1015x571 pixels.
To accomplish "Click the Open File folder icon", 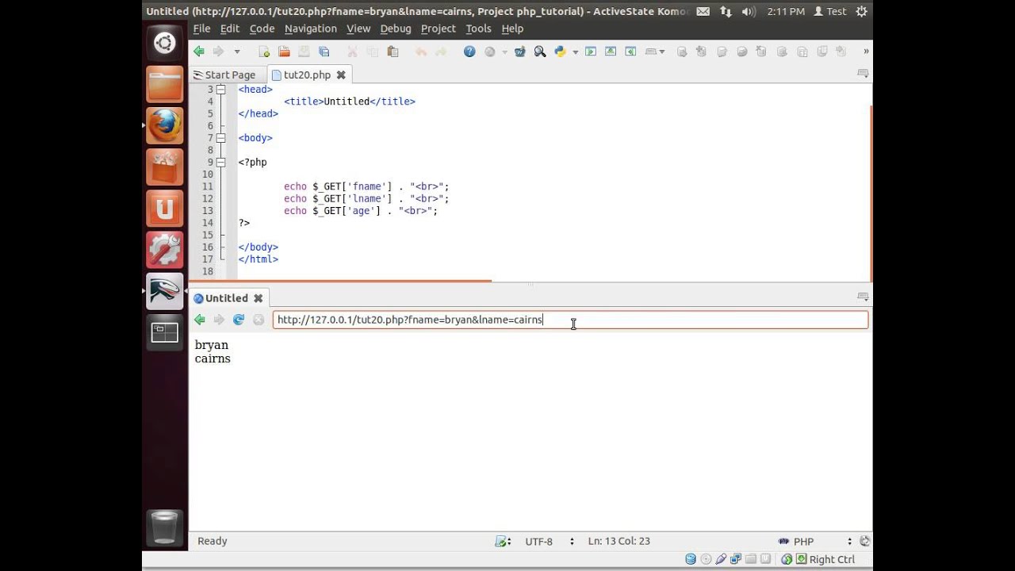I will tap(284, 52).
